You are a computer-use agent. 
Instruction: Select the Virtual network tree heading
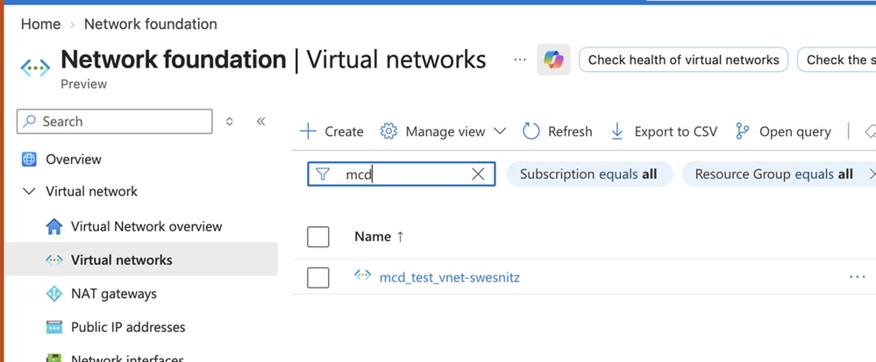pos(91,191)
